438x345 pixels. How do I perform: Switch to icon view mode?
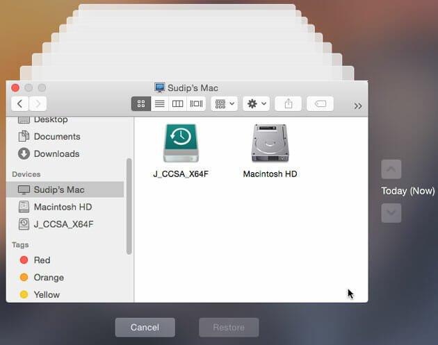pos(141,103)
